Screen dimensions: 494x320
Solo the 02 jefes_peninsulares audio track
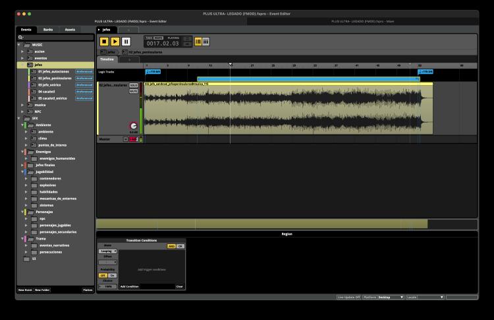(134, 85)
